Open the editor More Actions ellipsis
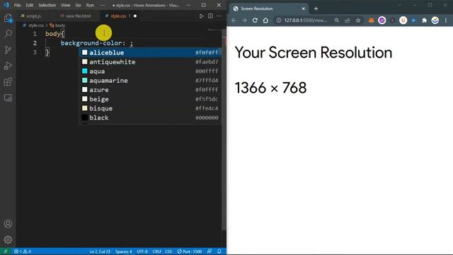 pos(219,16)
